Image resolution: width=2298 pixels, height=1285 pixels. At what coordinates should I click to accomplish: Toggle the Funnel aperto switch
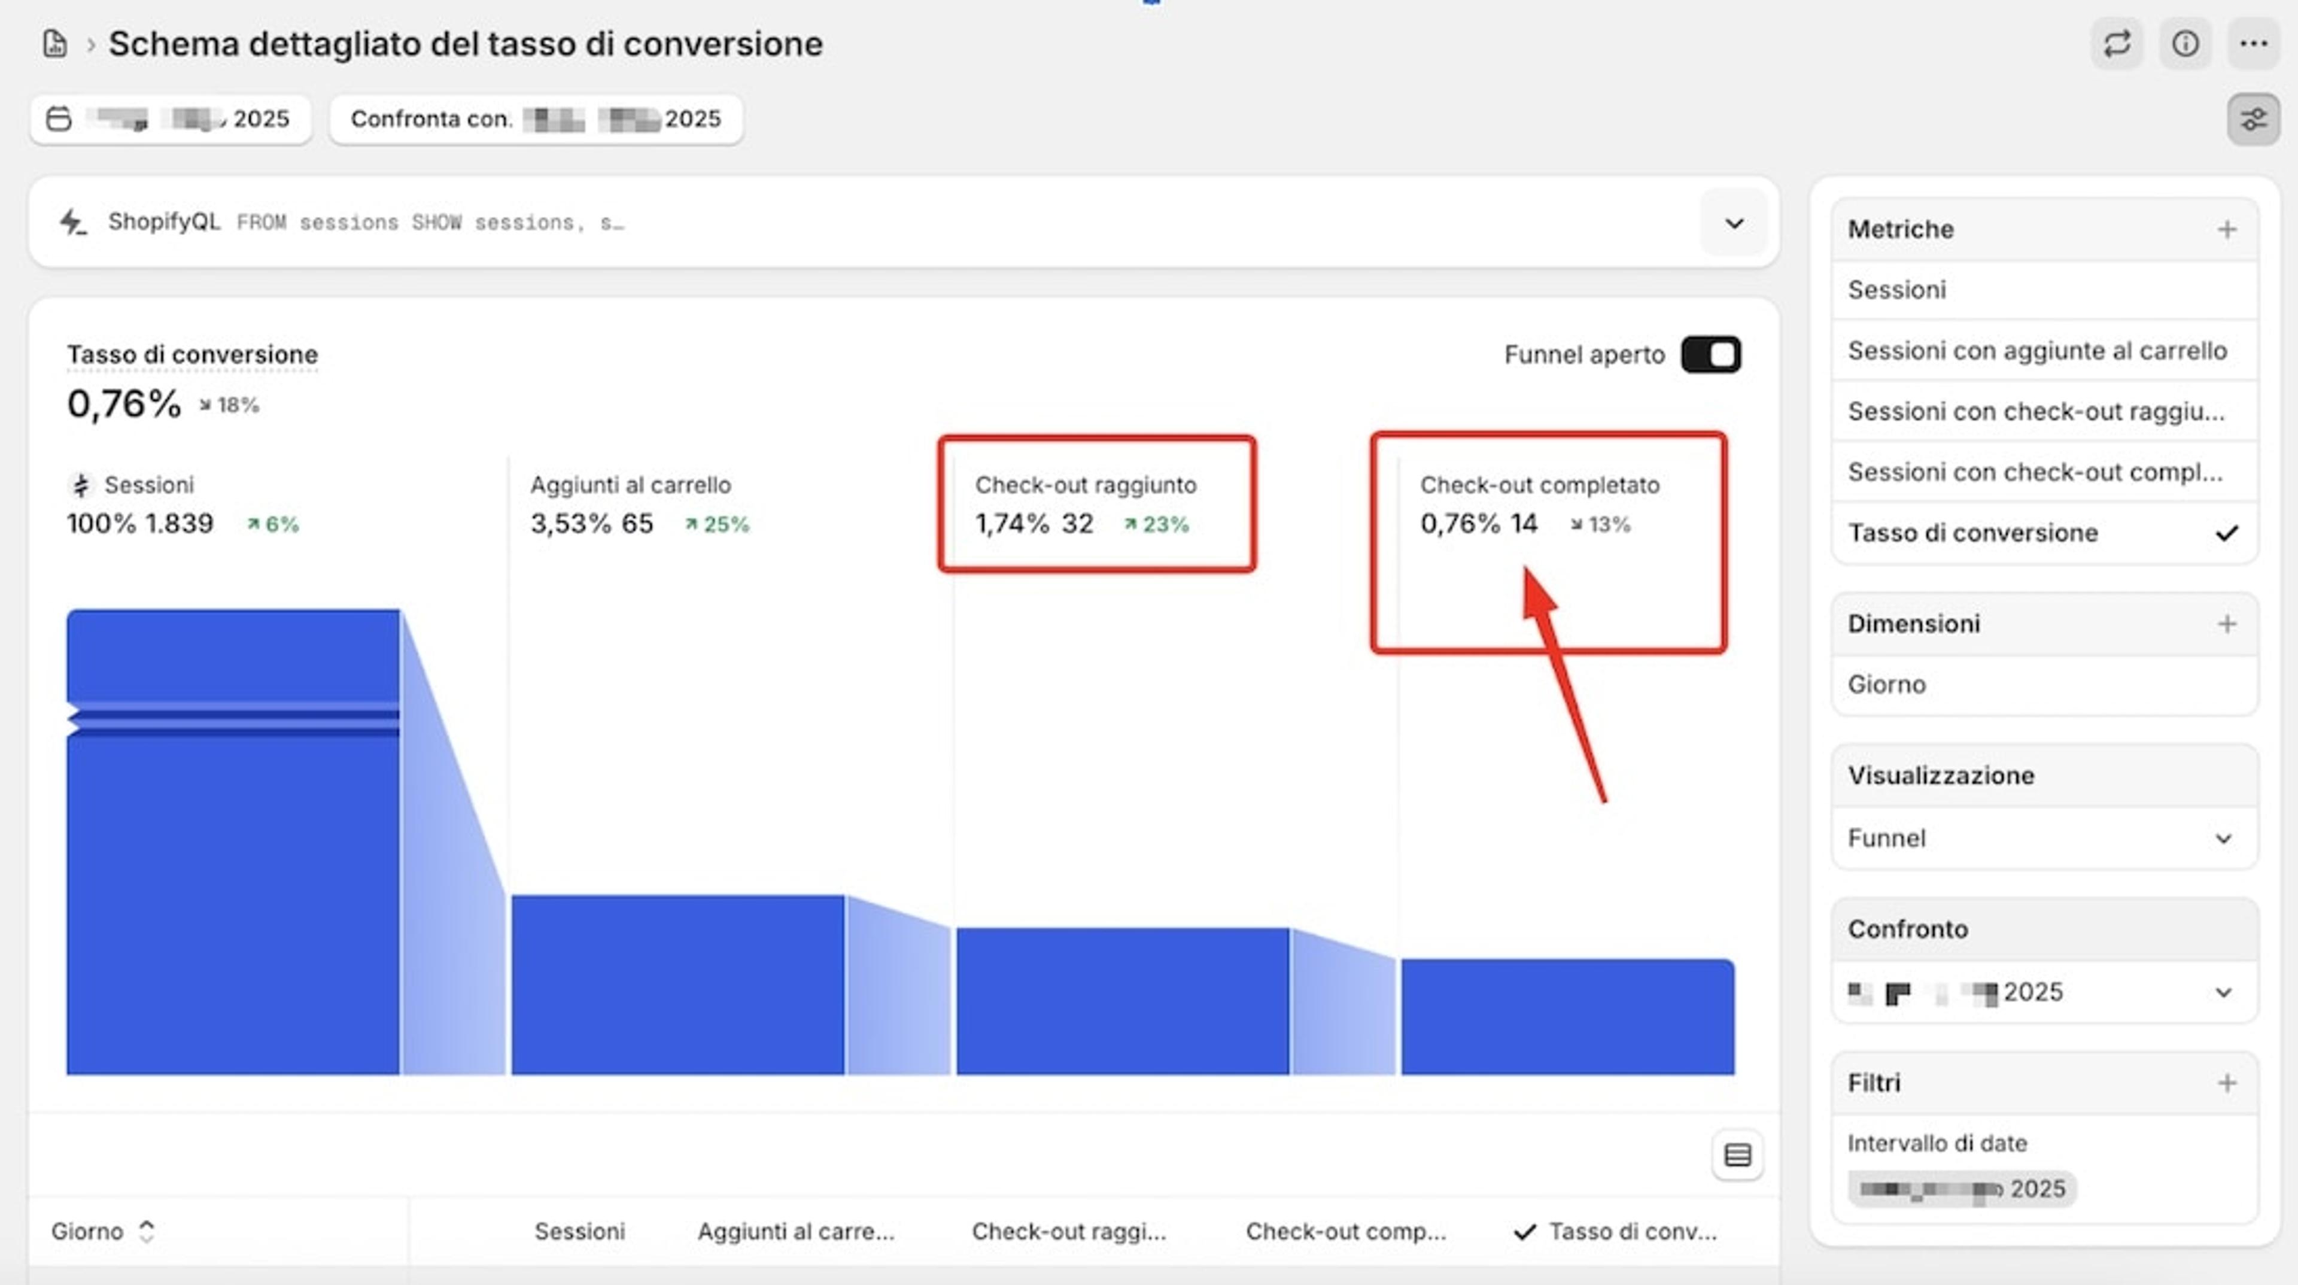[1710, 354]
